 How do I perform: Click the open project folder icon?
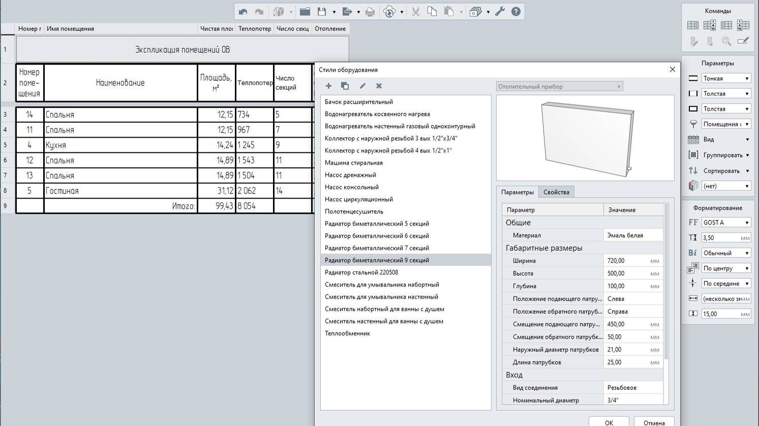click(305, 12)
